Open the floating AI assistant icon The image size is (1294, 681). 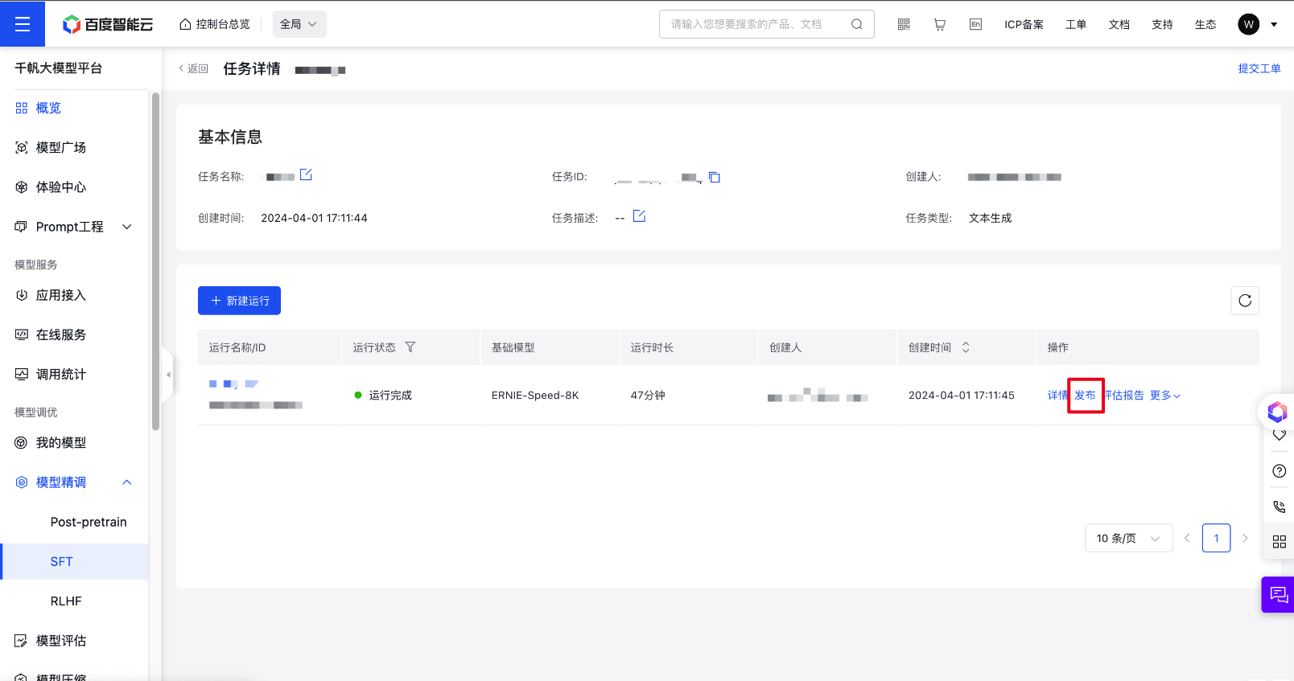click(x=1277, y=412)
